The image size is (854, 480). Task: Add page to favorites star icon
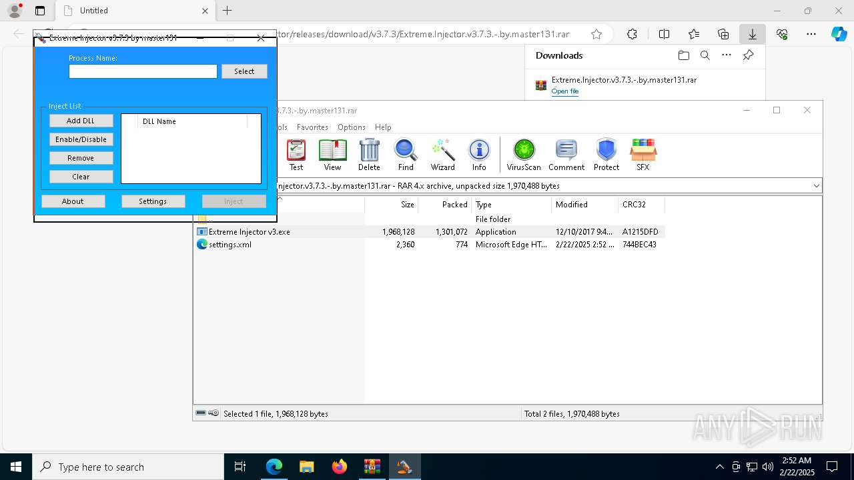point(596,34)
